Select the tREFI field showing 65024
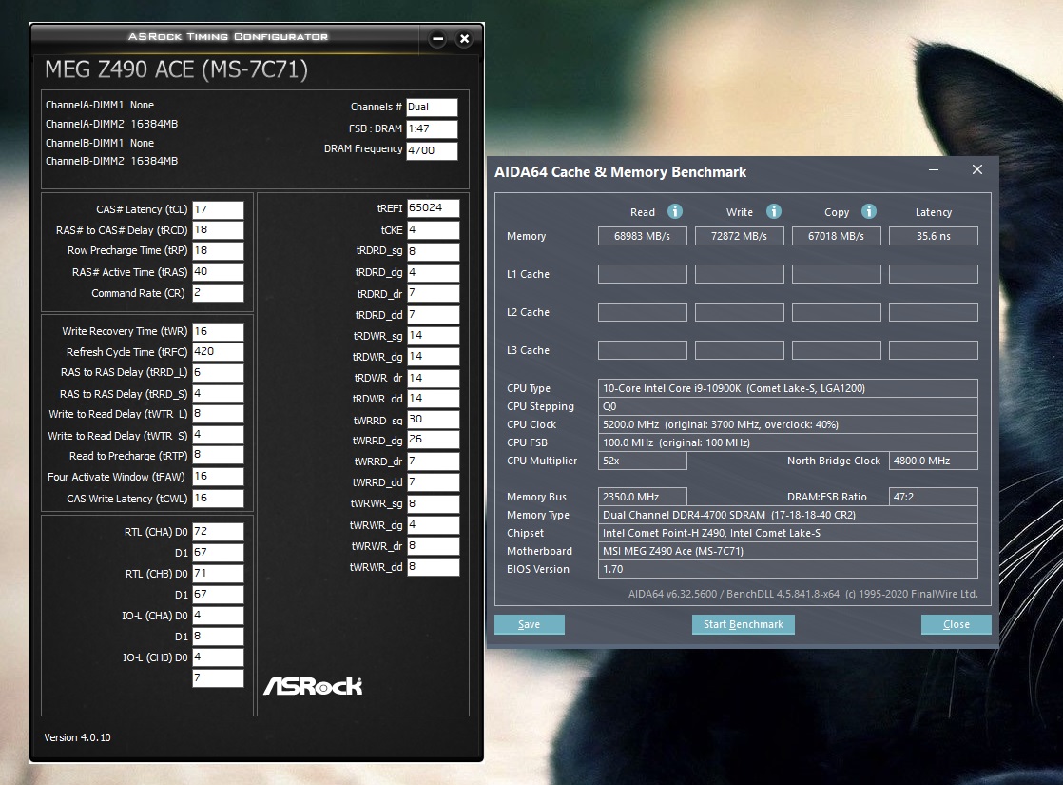 (434, 208)
